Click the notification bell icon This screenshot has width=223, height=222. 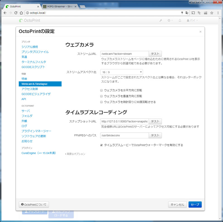point(180,20)
